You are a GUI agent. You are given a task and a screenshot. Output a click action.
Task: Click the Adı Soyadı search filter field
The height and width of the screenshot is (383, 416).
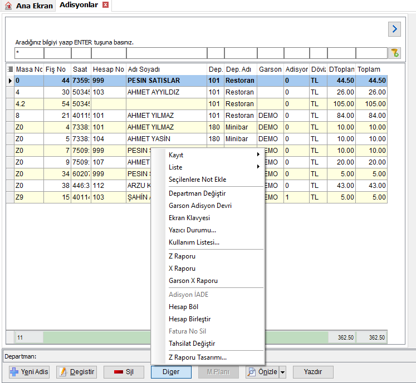167,53
